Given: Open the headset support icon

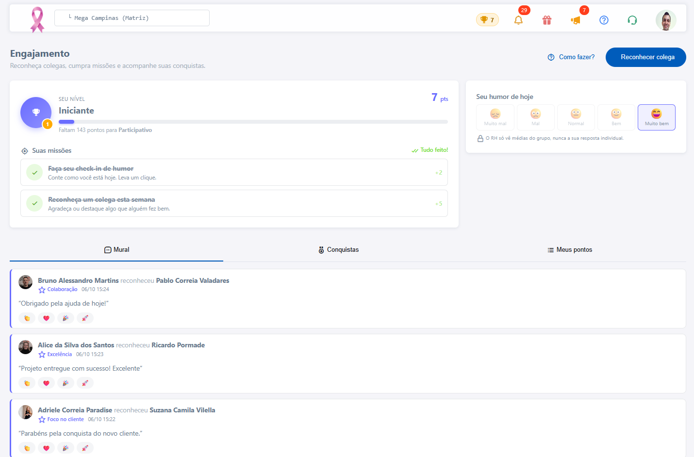Looking at the screenshot, I should 632,20.
